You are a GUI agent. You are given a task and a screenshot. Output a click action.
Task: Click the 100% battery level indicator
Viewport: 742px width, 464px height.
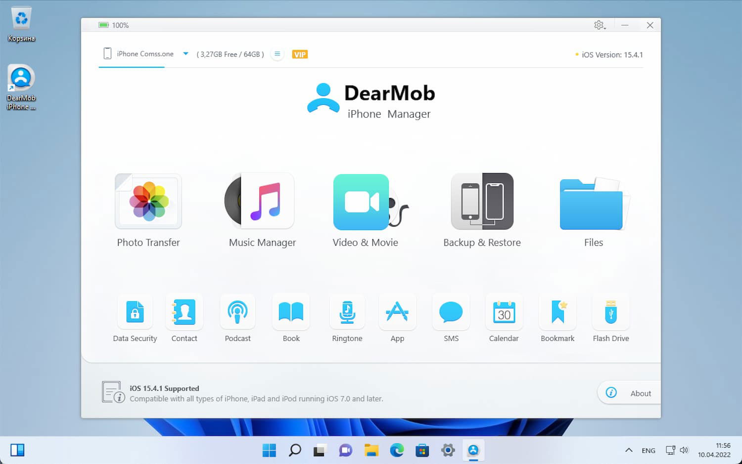point(113,25)
